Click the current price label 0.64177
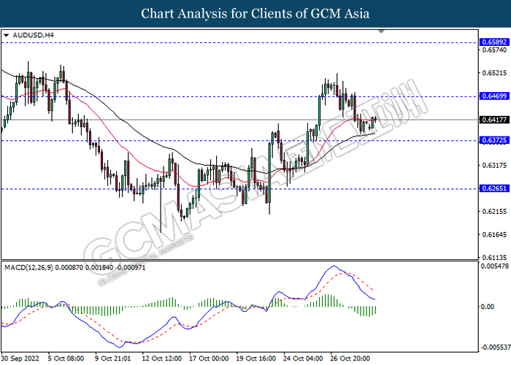The width and height of the screenshot is (511, 365). (x=494, y=120)
